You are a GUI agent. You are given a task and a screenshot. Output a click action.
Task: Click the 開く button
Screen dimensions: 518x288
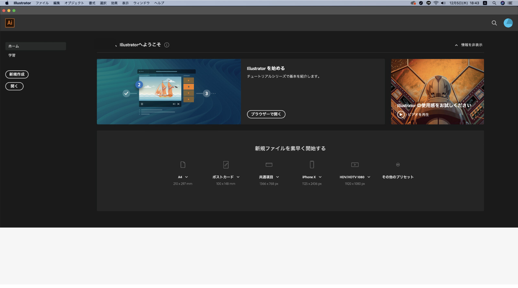(x=14, y=86)
